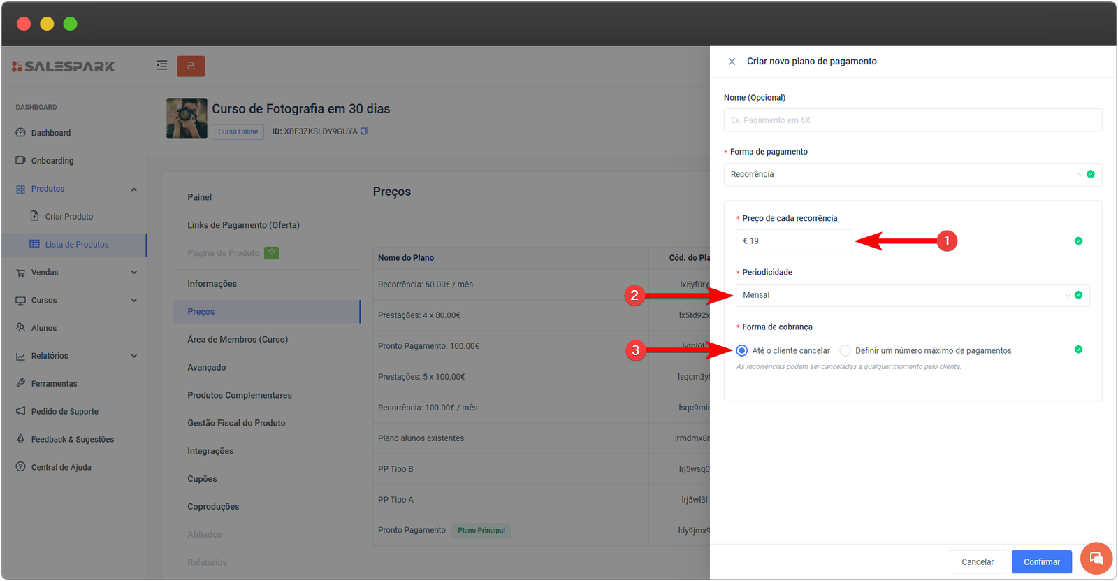Open the Periodicidade dropdown
Screen dimensions: 1118x581
click(x=912, y=295)
